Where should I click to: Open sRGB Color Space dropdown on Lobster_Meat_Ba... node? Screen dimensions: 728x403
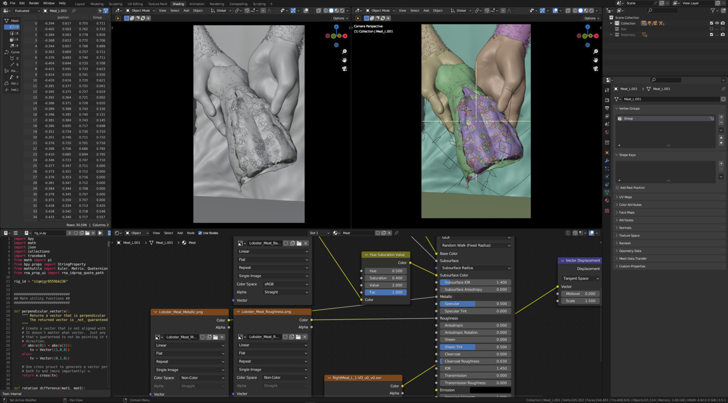coord(286,284)
